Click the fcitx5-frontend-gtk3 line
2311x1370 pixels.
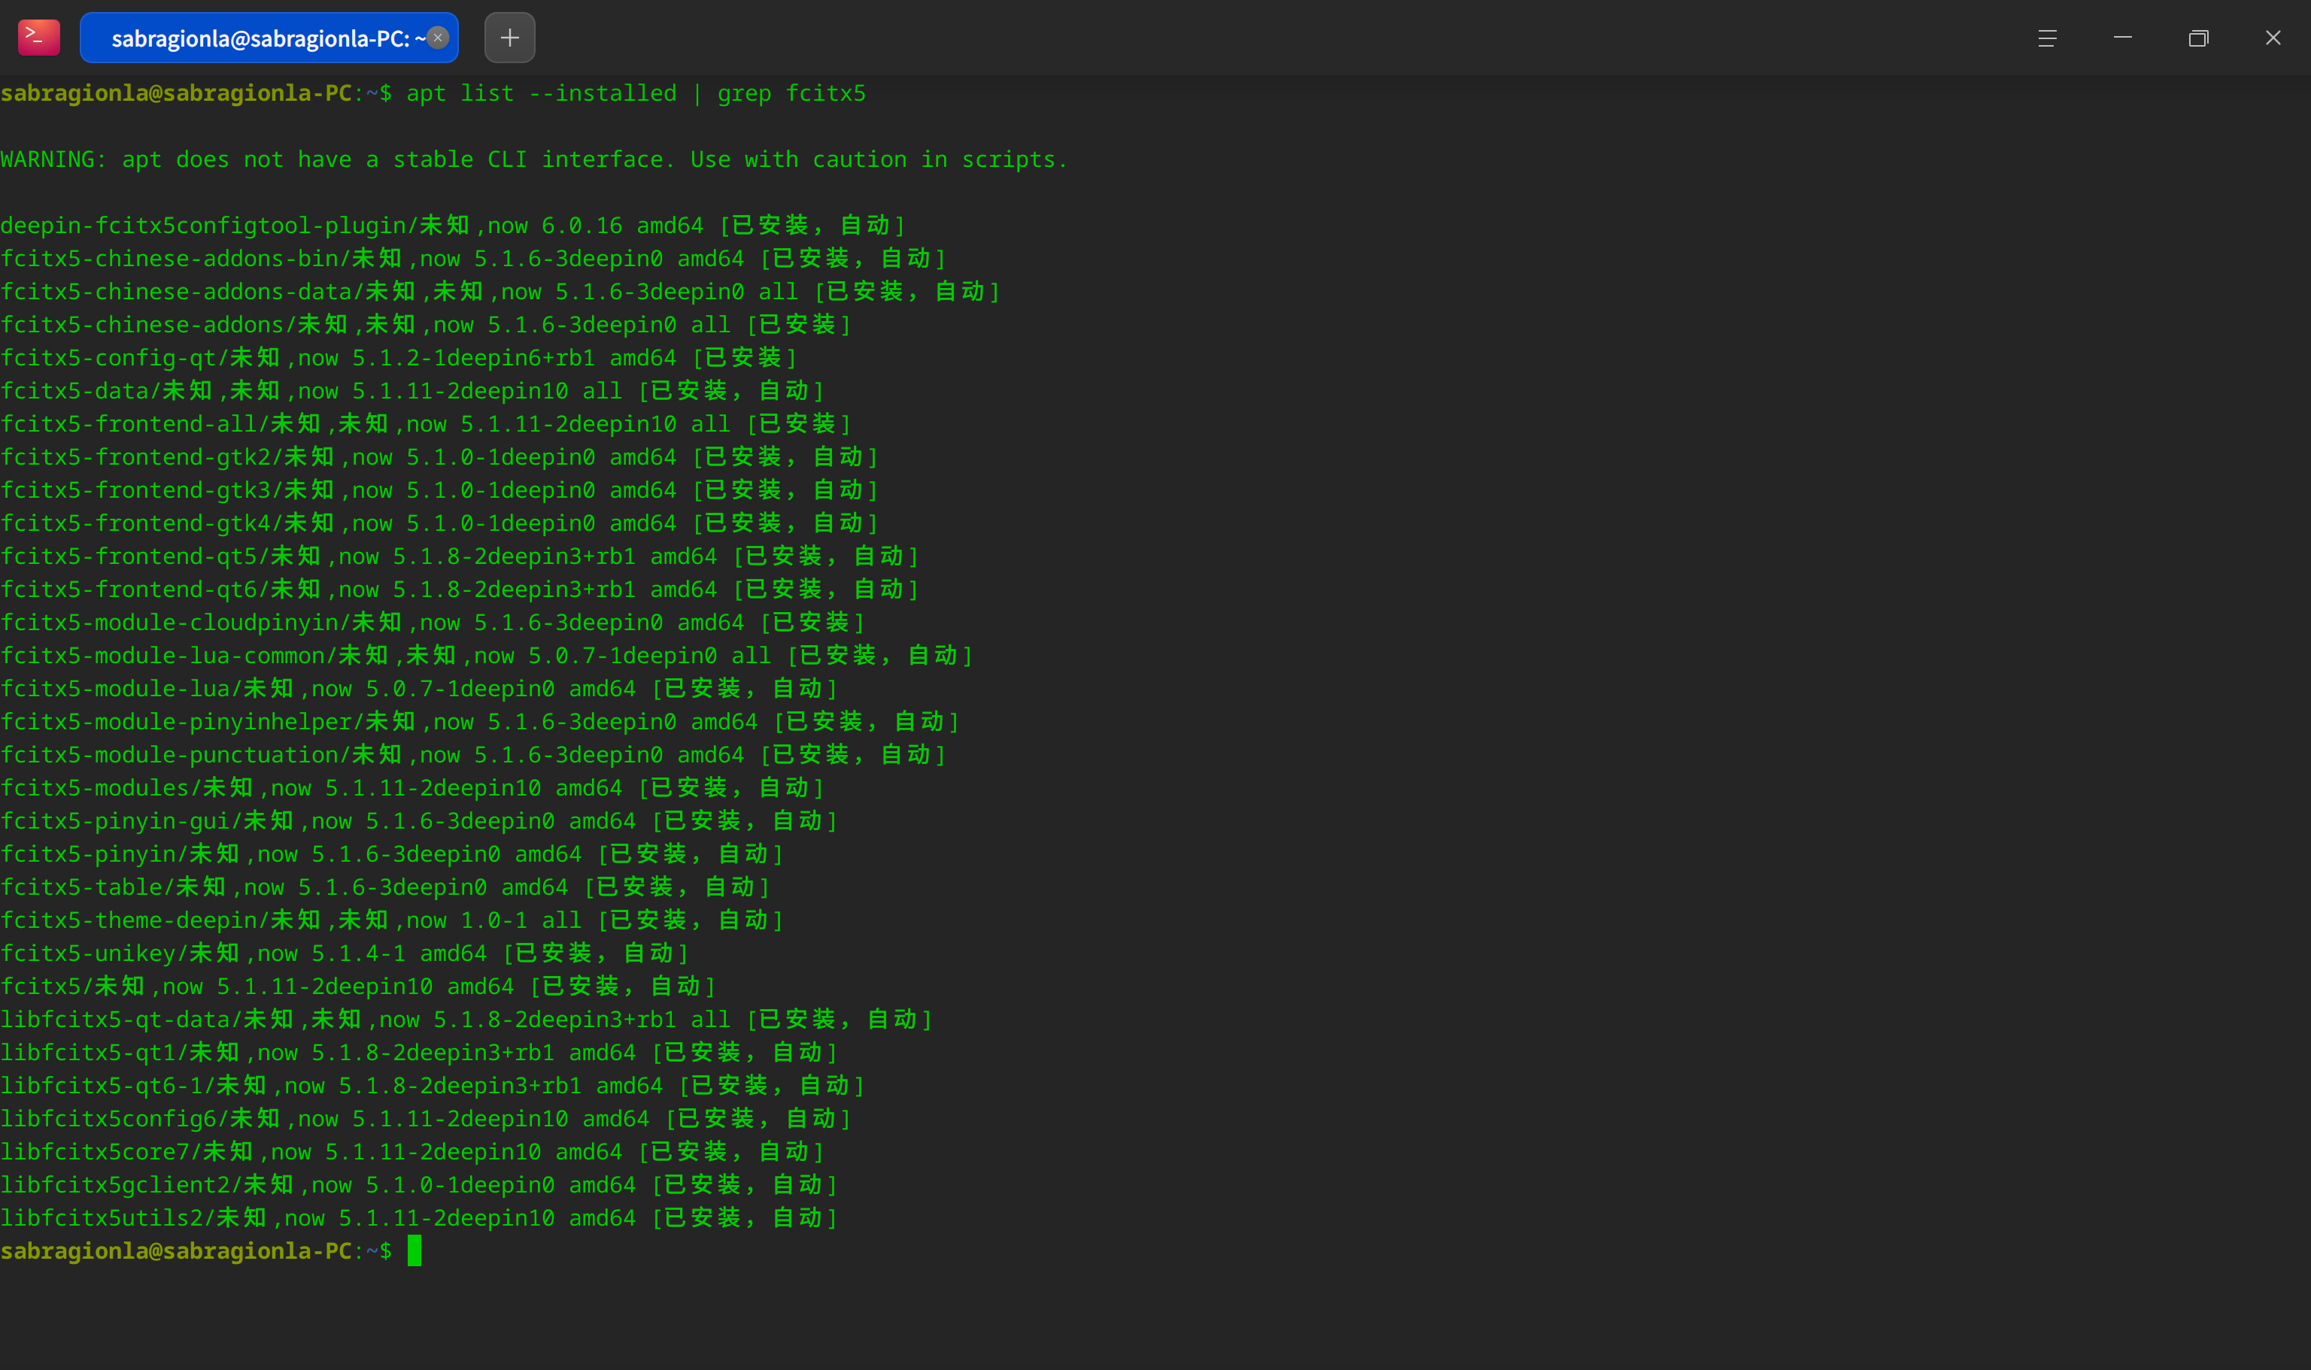coord(439,490)
